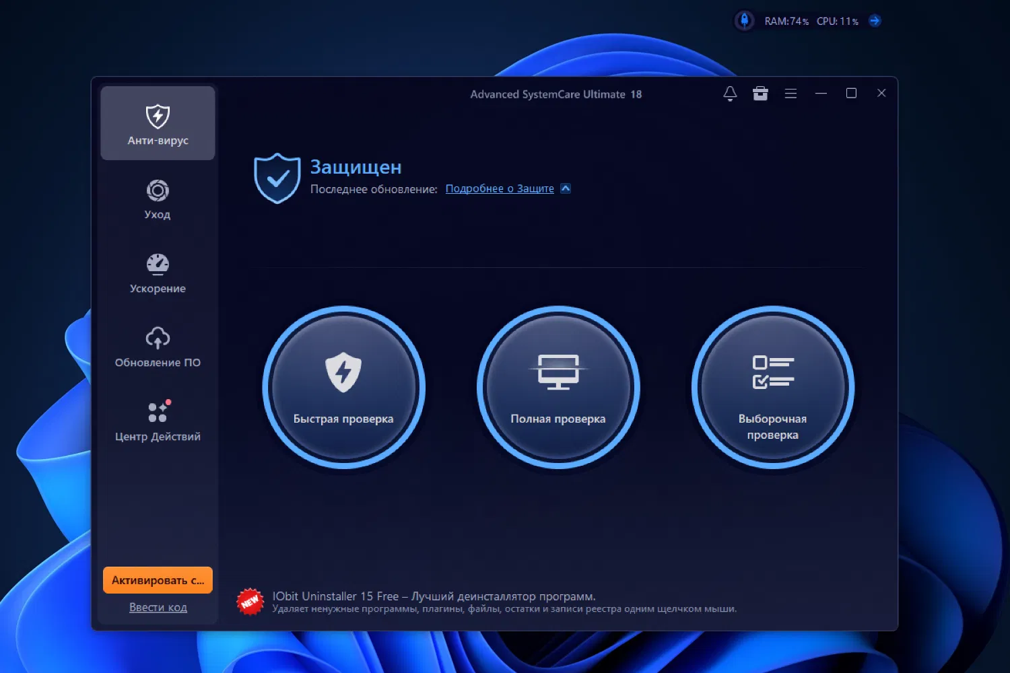The width and height of the screenshot is (1010, 673).
Task: Open the hamburger main menu
Action: pyautogui.click(x=790, y=94)
